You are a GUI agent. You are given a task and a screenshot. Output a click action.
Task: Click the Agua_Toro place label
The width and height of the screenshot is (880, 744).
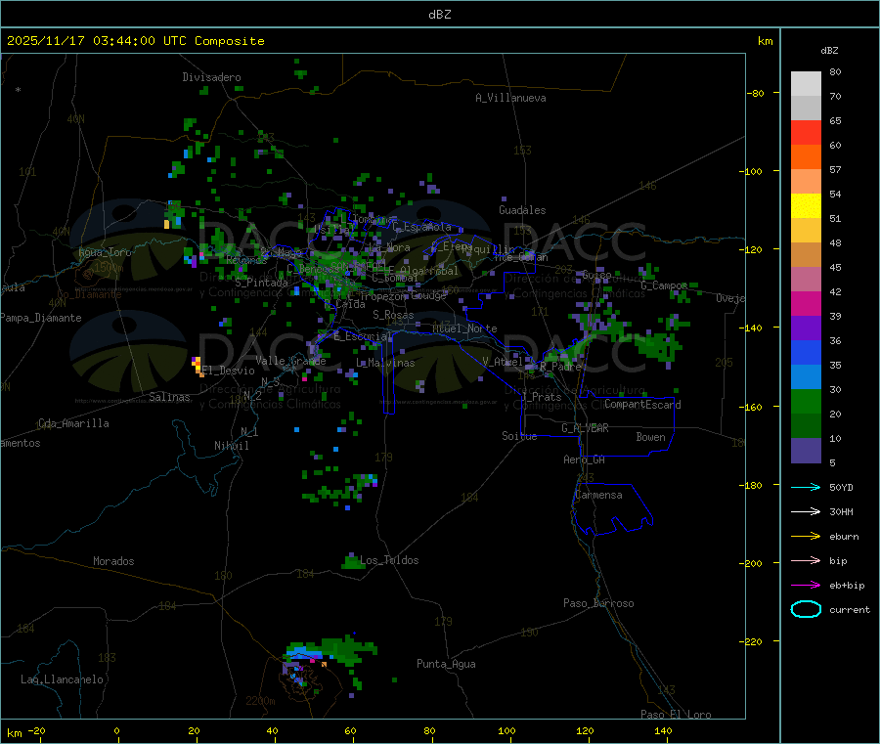click(105, 252)
